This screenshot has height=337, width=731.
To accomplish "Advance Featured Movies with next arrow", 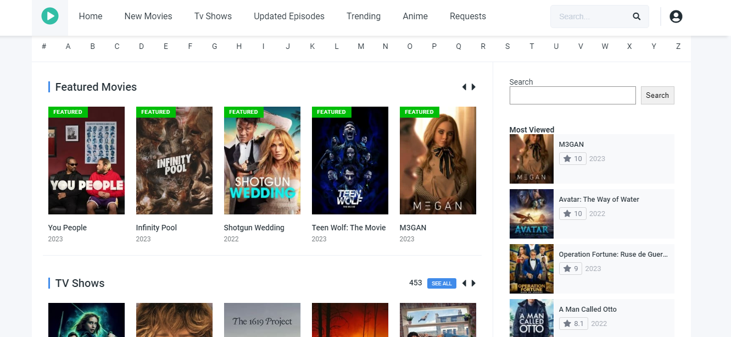I will [x=473, y=87].
